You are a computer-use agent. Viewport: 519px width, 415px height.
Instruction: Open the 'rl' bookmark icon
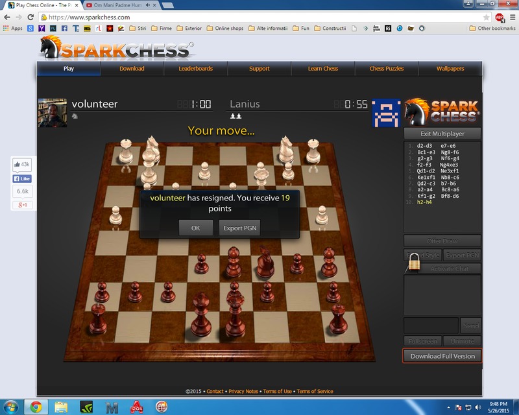coord(99,29)
